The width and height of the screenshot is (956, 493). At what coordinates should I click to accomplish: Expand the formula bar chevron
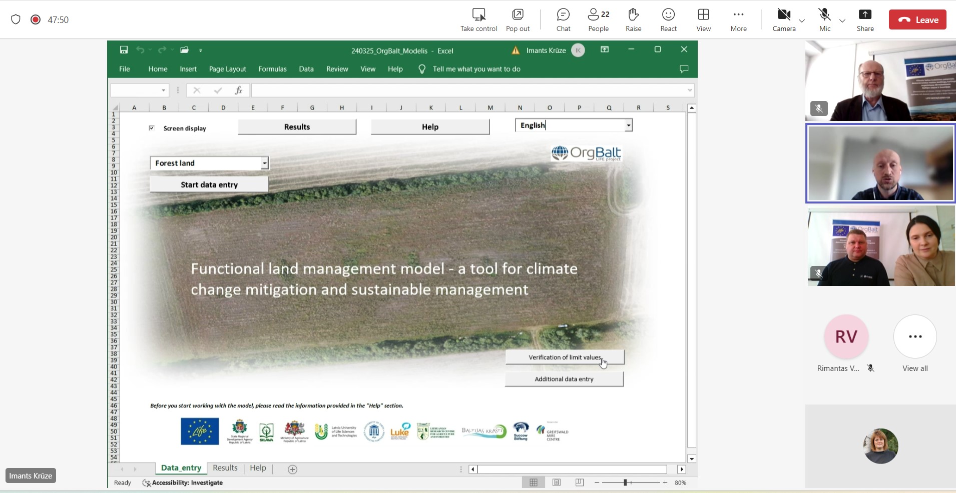[x=690, y=90]
